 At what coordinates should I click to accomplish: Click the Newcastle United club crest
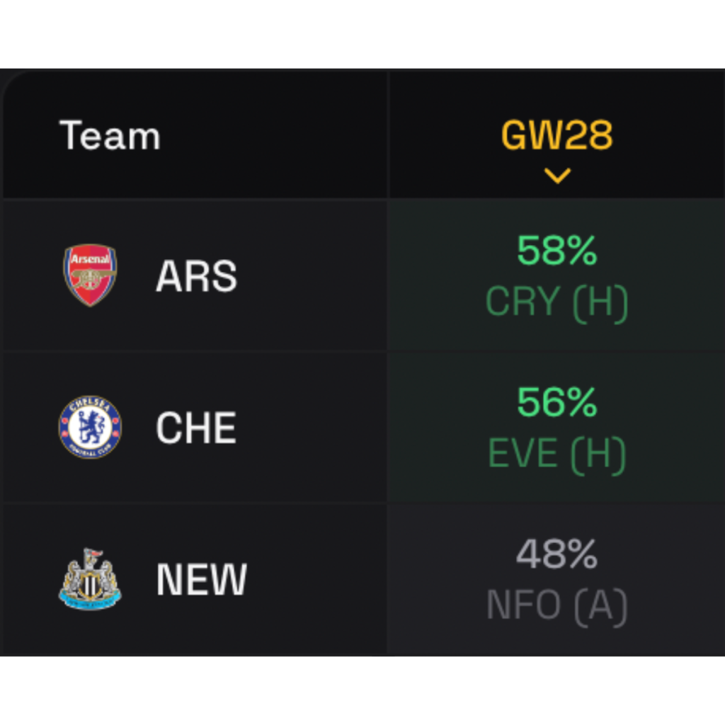[91, 578]
